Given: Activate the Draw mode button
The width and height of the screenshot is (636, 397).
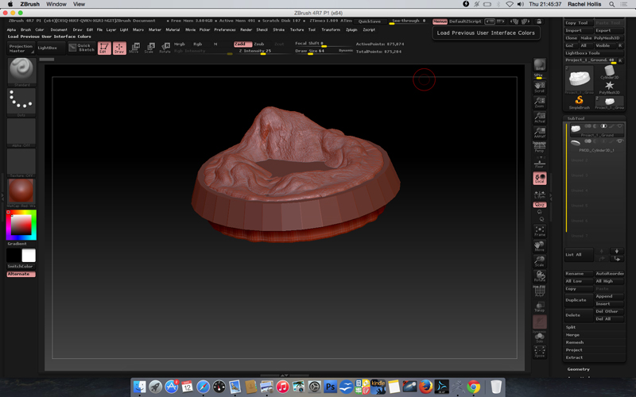Looking at the screenshot, I should [120, 48].
